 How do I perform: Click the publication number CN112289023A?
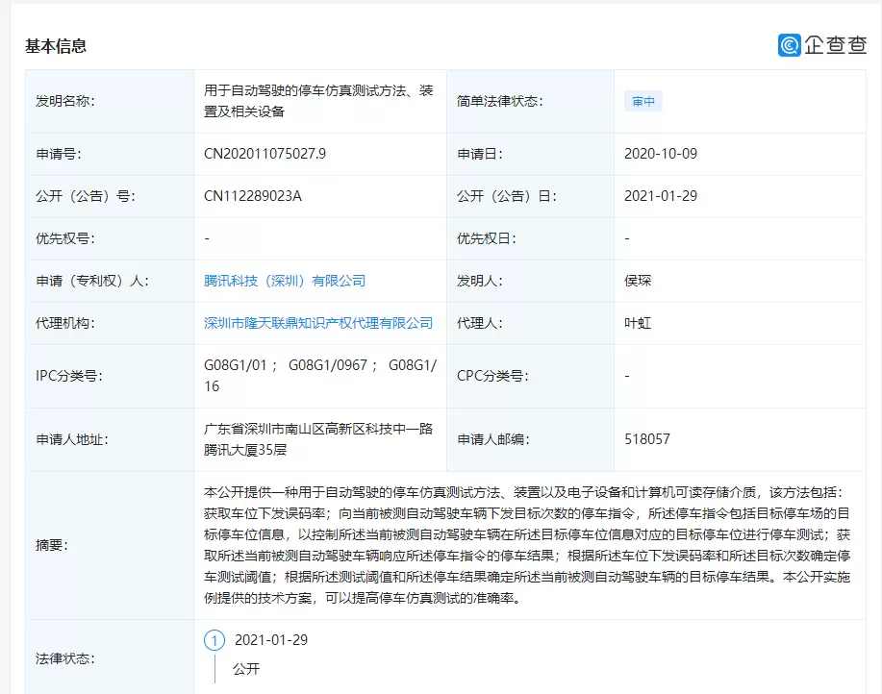253,196
